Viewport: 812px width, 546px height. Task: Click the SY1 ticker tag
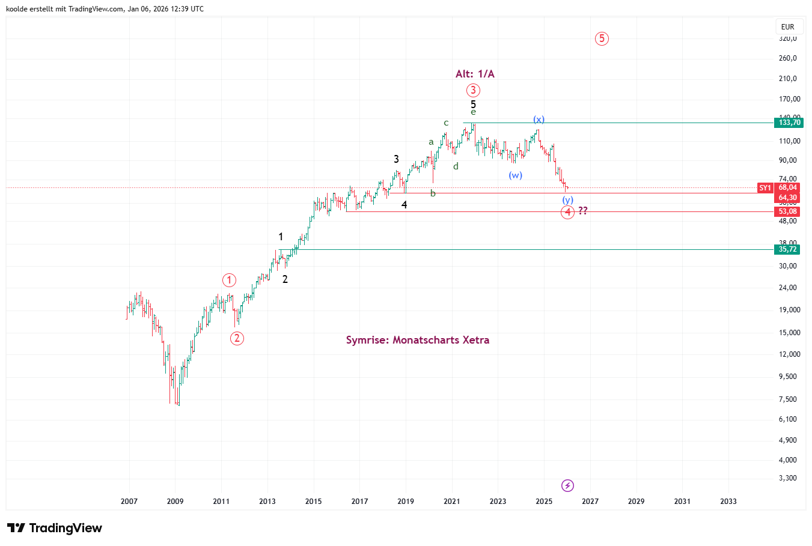click(x=765, y=188)
